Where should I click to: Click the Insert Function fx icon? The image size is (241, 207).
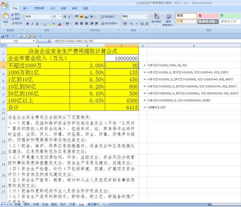49,41
